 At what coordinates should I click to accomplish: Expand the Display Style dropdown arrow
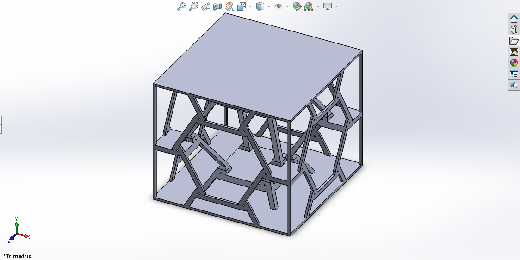[269, 6]
